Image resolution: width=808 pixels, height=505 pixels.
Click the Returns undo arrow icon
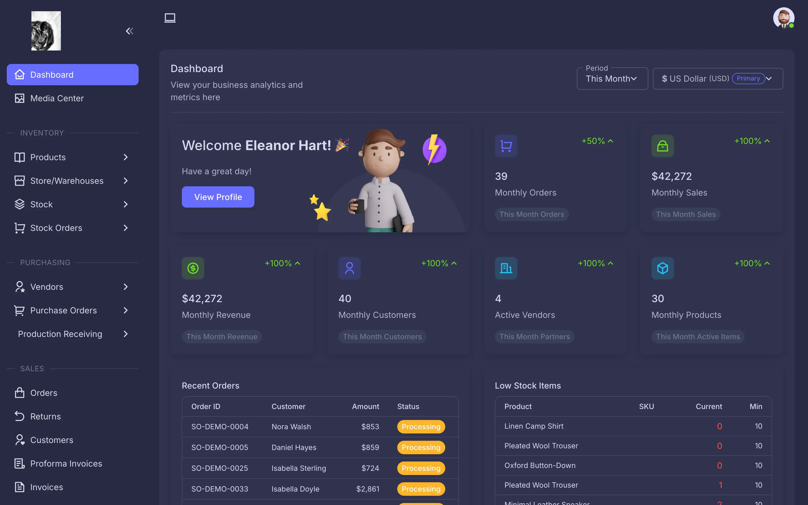click(x=20, y=416)
